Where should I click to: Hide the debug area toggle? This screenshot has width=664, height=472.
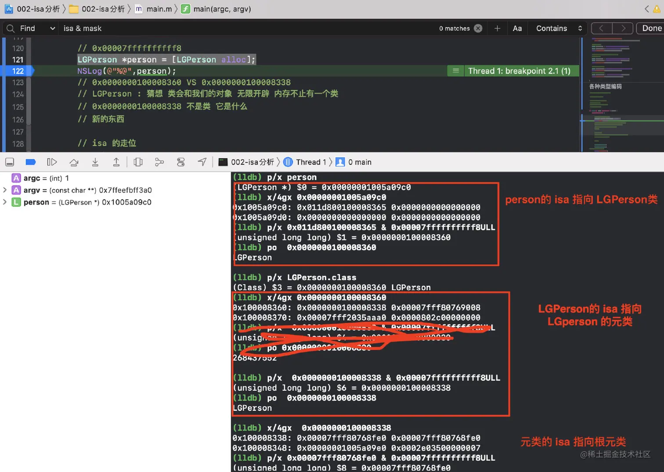coord(10,162)
